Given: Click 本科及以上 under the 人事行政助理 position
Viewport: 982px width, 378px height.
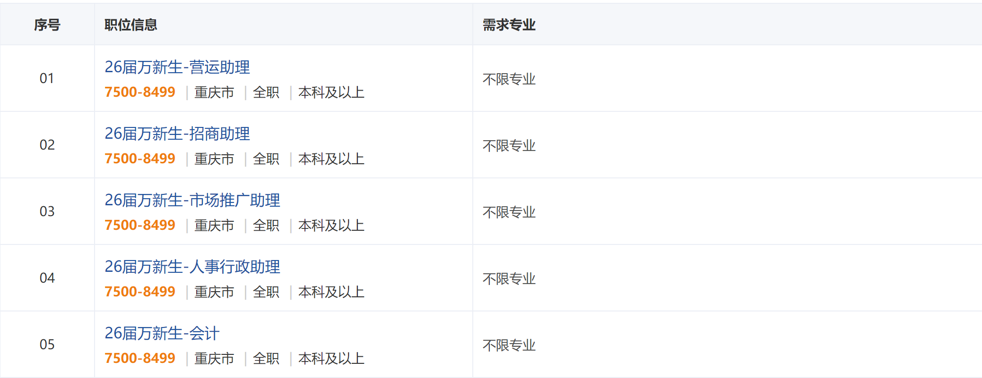Looking at the screenshot, I should coord(331,292).
